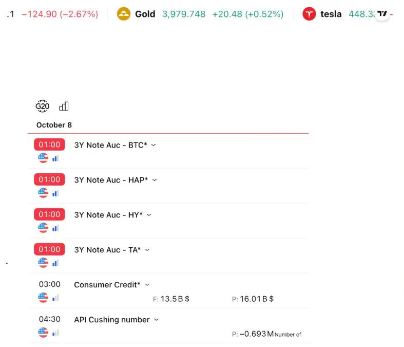Screen dimensions: 404x347
Task: Expand the API Cushing number chevron
Action: 157,320
